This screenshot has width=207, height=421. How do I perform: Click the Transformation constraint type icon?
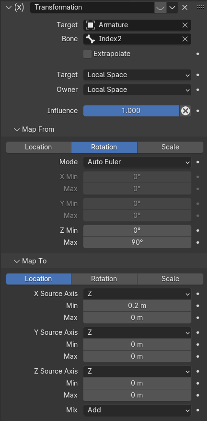click(x=19, y=7)
